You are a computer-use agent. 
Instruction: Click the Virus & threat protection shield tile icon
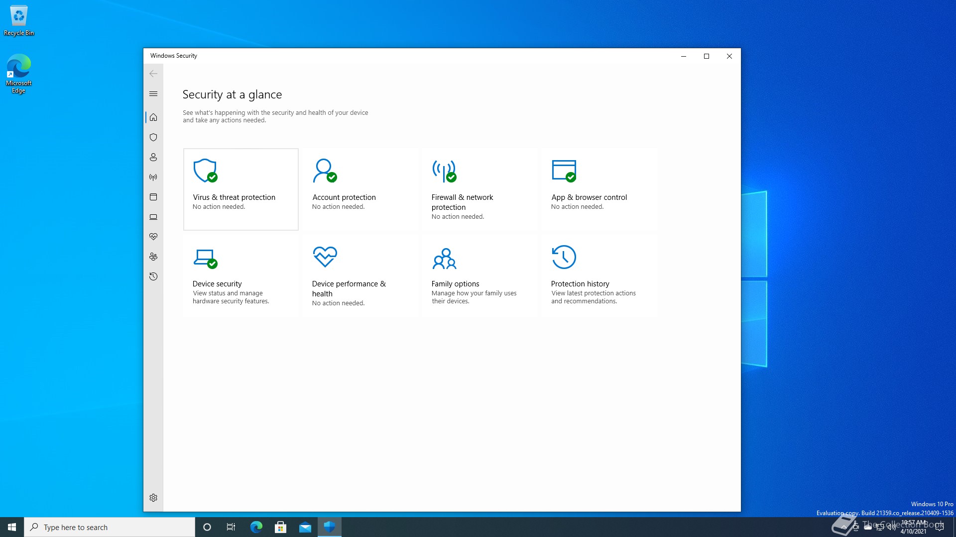[x=205, y=171]
